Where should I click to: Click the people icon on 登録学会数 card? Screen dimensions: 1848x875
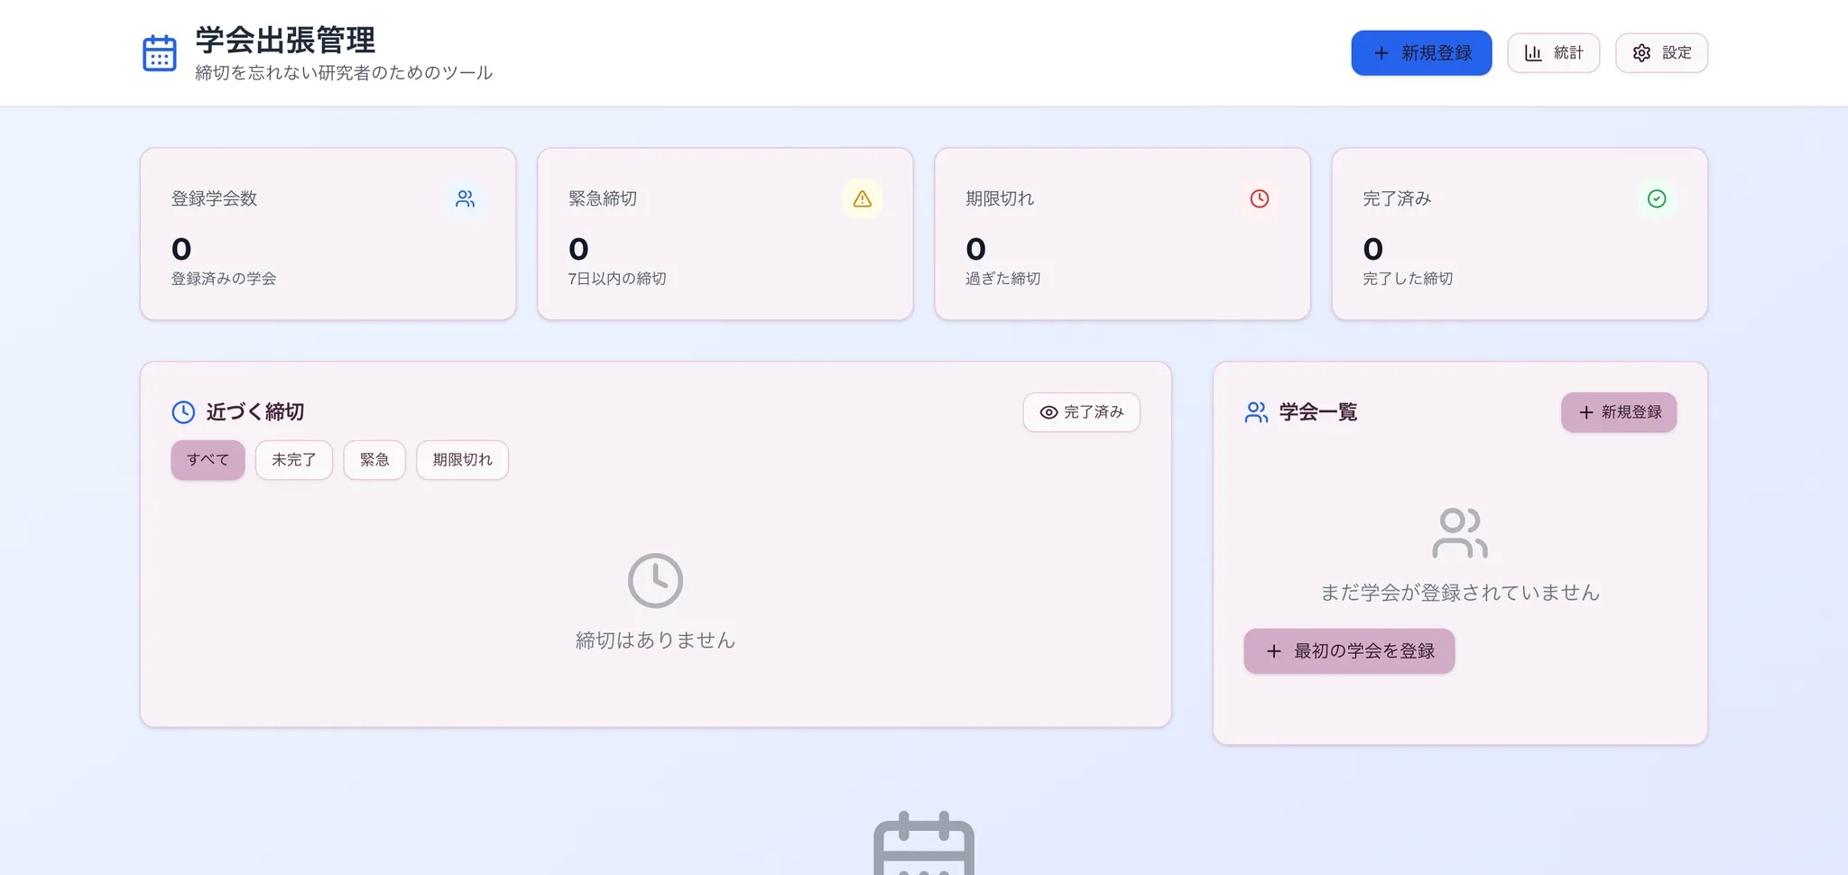(465, 198)
